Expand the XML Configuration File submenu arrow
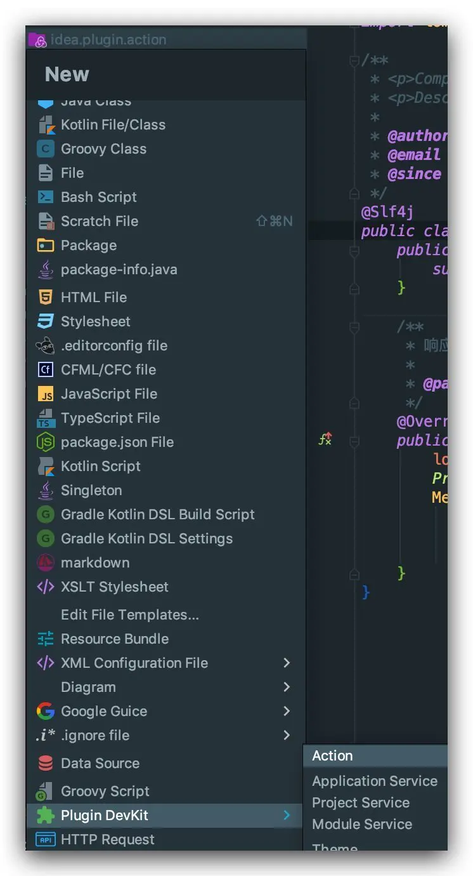The width and height of the screenshot is (473, 876). point(287,663)
